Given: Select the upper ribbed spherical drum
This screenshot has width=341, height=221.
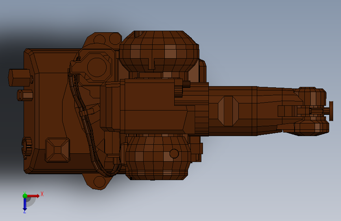Looking at the screenshot, I should coord(159,52).
